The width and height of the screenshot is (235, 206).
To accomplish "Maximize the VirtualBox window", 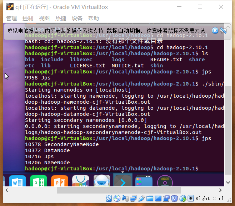I will [x=200, y=7].
